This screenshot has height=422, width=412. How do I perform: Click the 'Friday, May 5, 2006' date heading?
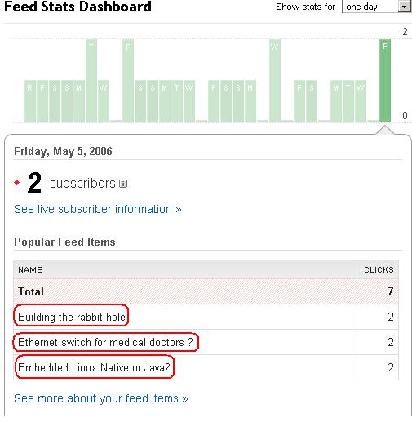click(x=63, y=151)
